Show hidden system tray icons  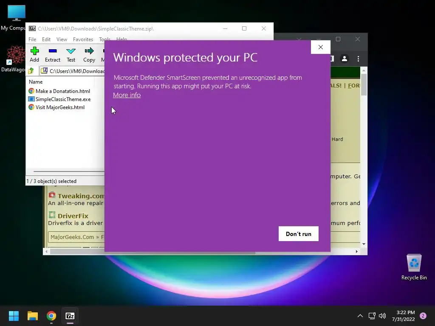(x=360, y=316)
